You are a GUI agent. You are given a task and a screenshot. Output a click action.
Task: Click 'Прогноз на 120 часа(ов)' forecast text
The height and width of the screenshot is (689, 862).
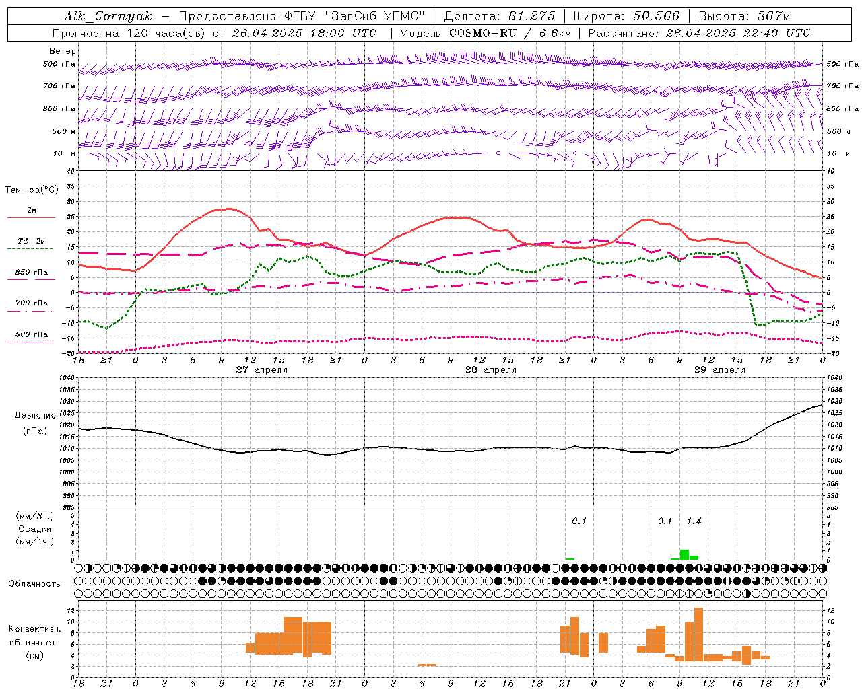coord(129,33)
